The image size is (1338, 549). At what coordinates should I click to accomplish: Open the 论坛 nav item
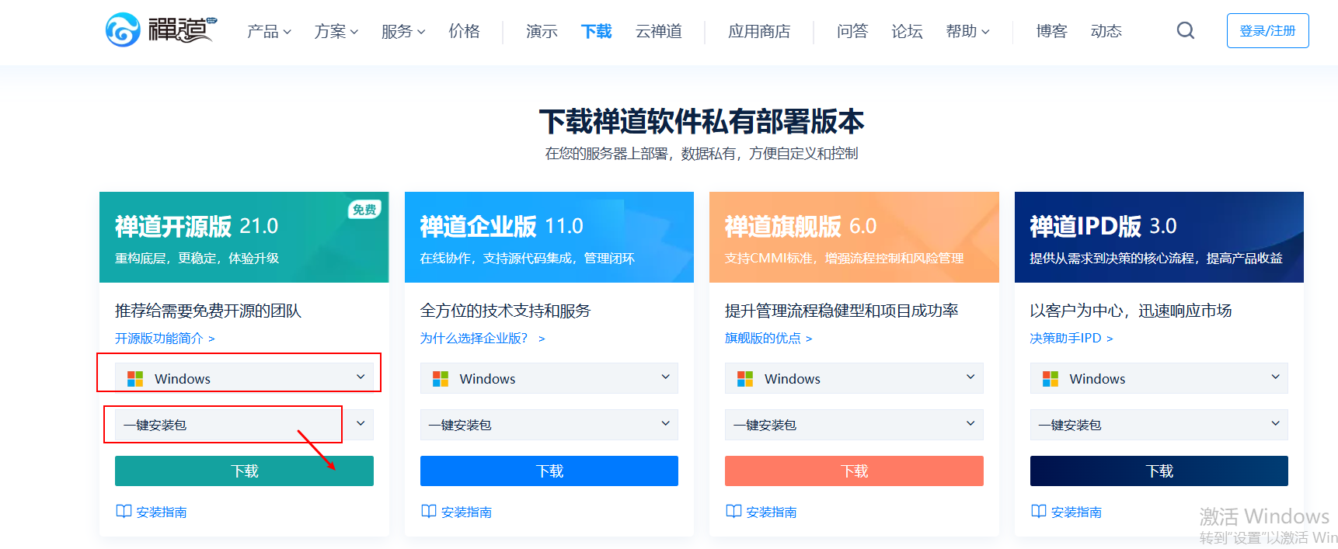tap(907, 31)
